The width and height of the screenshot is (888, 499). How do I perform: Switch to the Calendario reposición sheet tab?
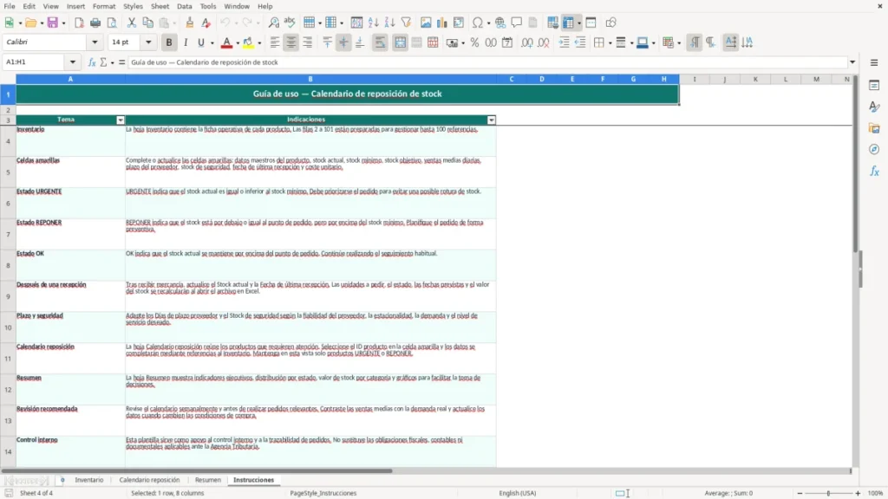149,480
